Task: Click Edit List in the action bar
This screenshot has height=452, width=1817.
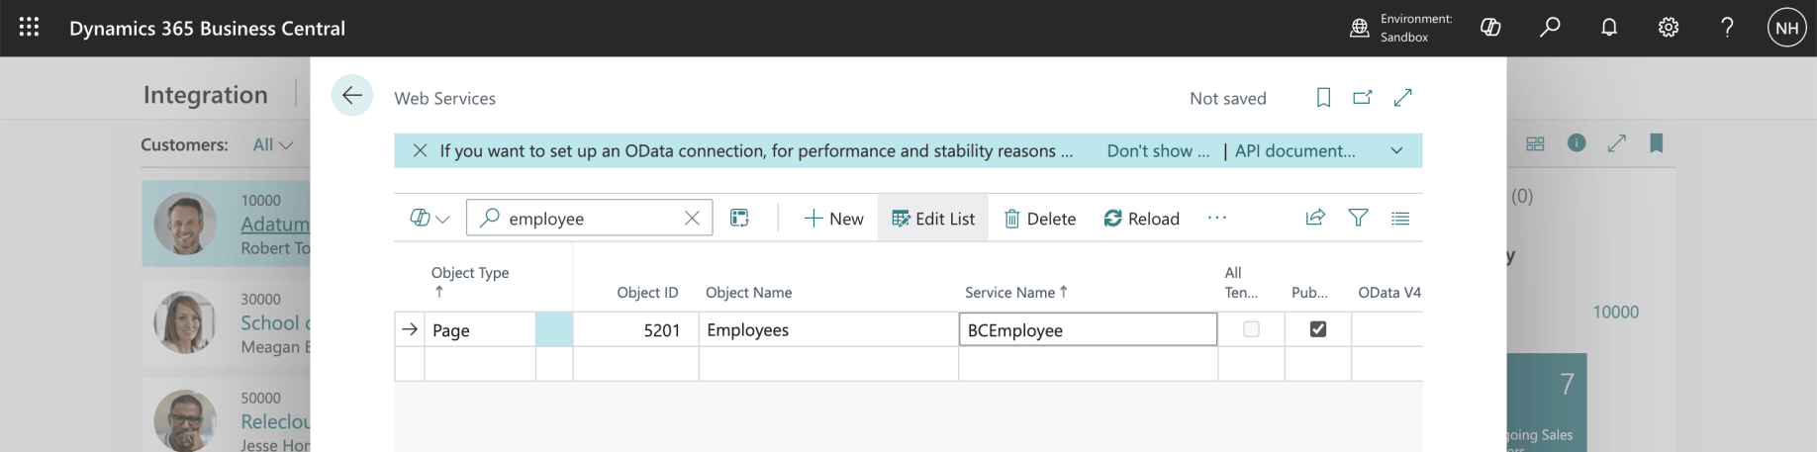Action: coord(933,219)
